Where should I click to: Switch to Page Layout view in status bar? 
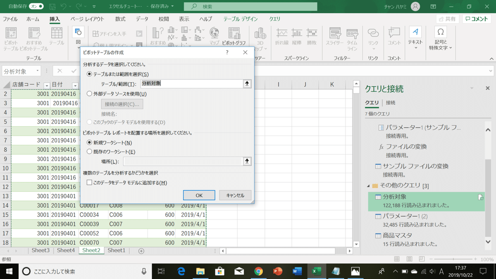click(x=410, y=260)
